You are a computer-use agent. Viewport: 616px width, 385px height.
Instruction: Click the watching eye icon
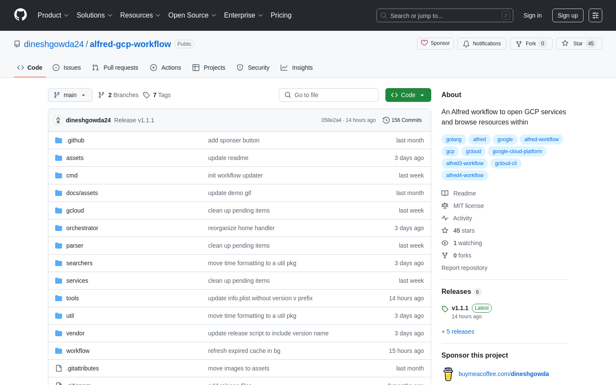[x=445, y=243]
